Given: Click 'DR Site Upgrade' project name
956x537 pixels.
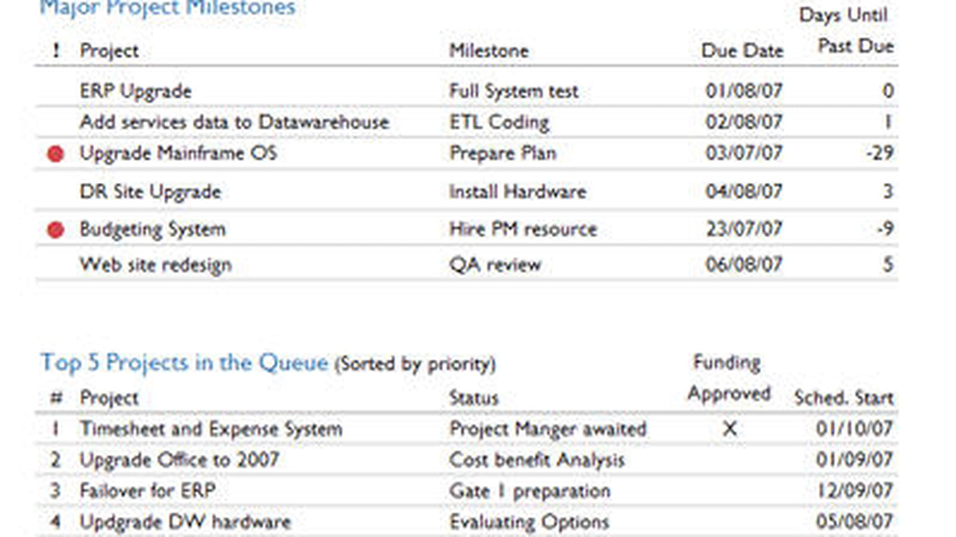Looking at the screenshot, I should click(x=150, y=192).
